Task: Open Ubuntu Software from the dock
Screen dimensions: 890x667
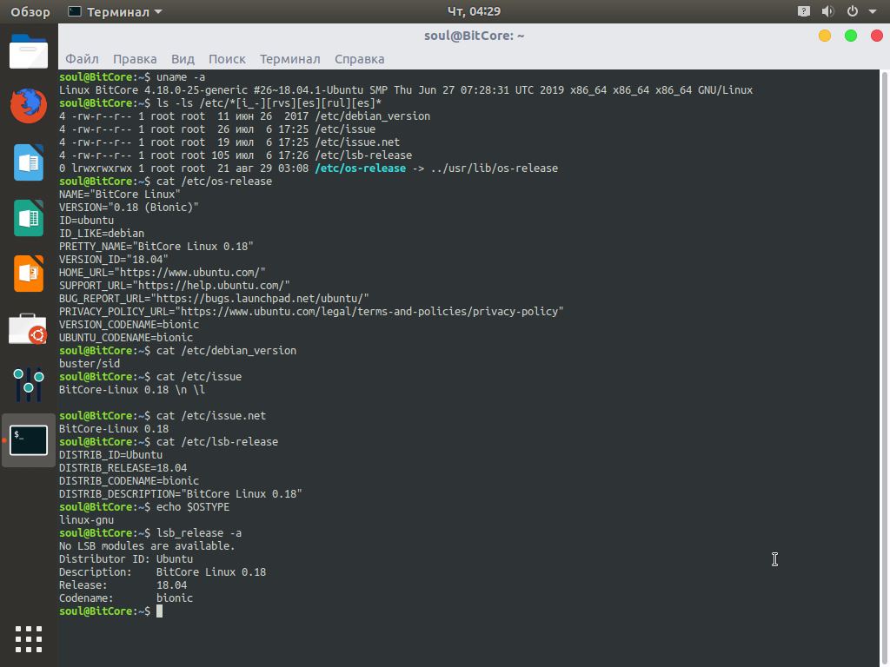Action: click(29, 329)
